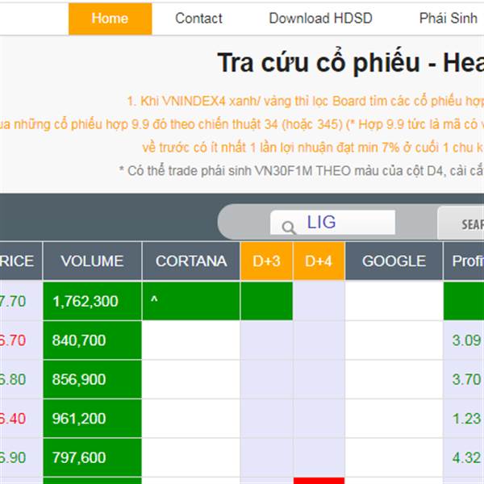Click the profit value 3.70

click(466, 379)
